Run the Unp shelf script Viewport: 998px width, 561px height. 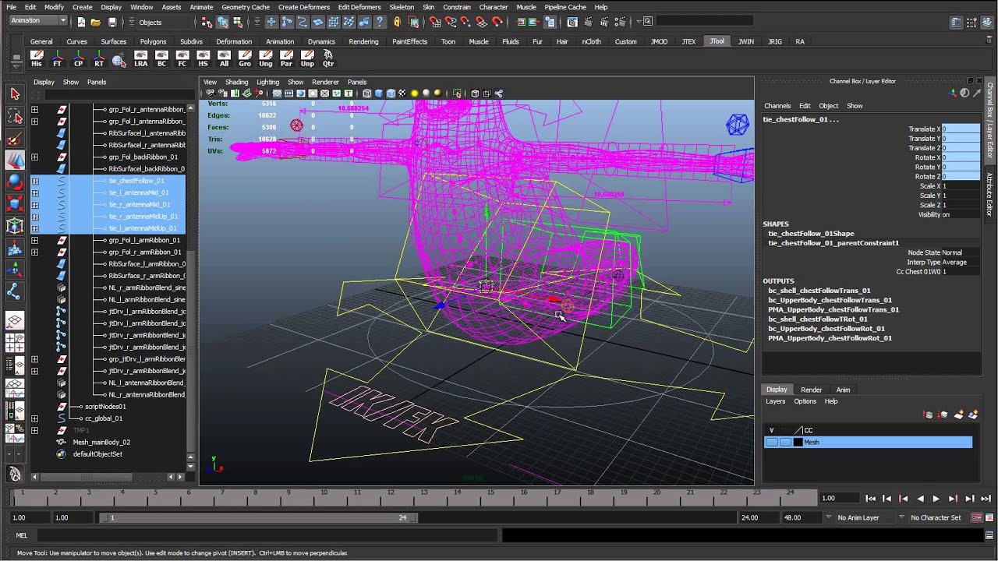307,58
